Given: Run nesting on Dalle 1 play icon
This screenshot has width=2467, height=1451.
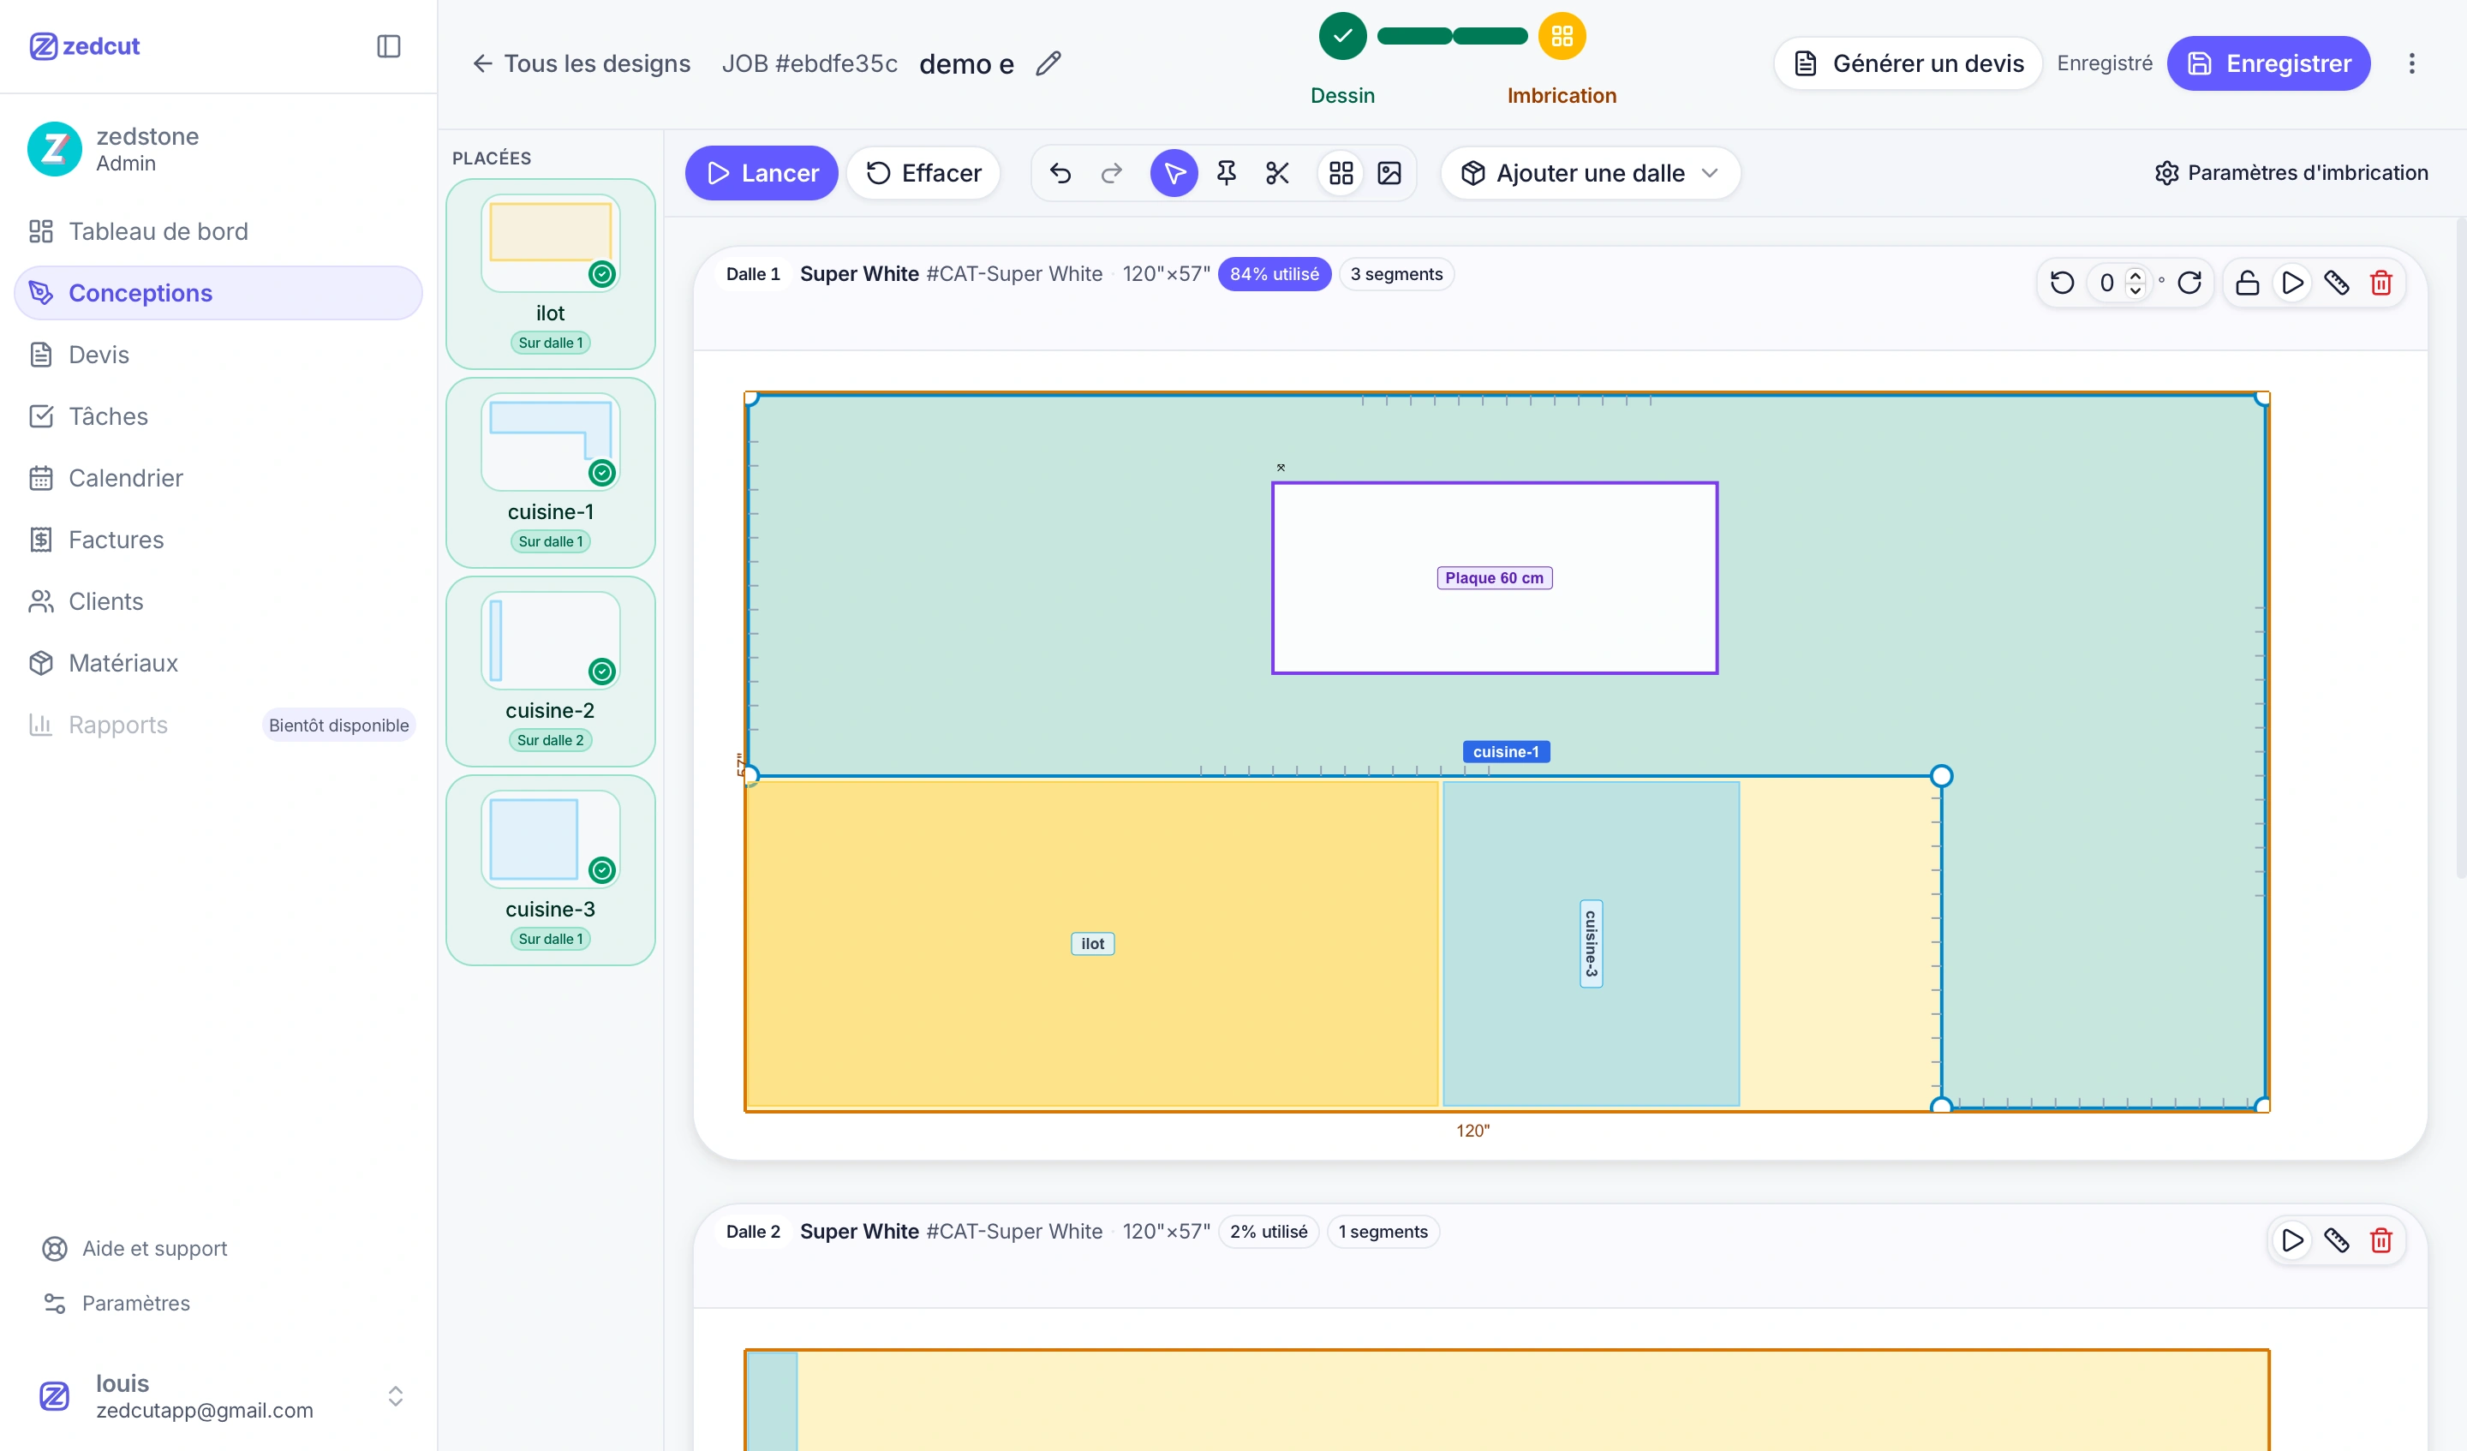Looking at the screenshot, I should point(2291,283).
